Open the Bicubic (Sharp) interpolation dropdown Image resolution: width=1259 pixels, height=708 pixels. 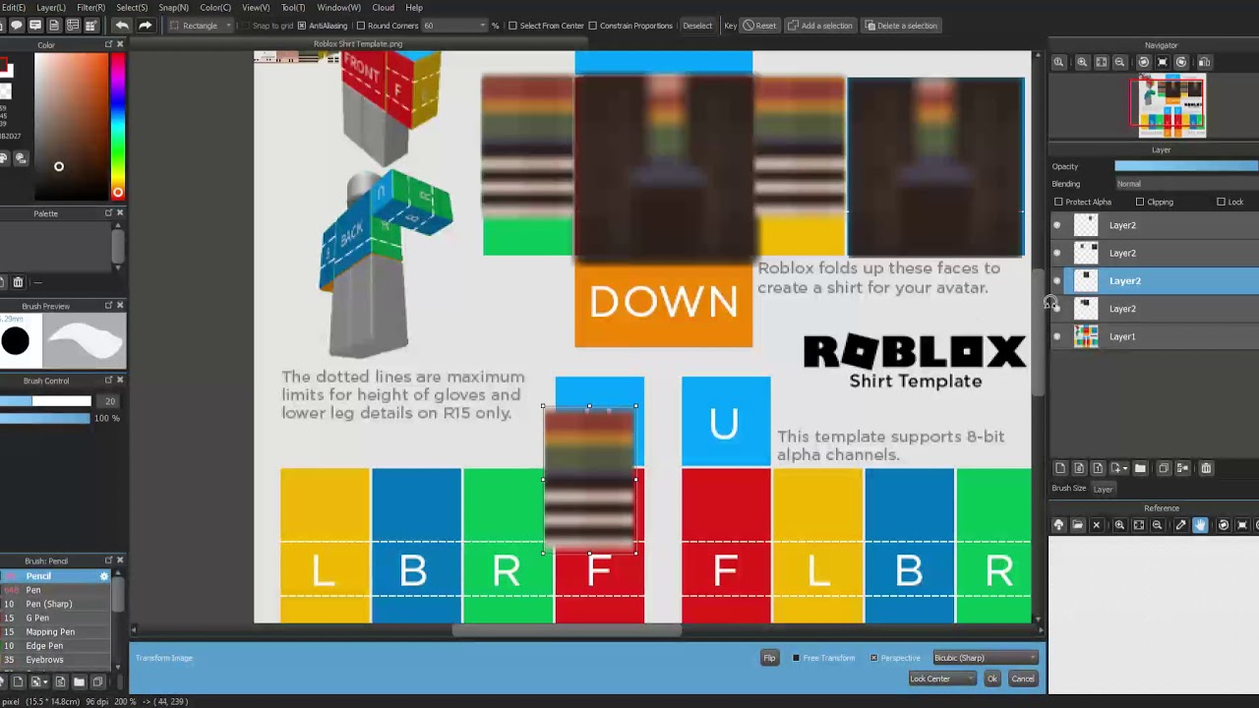point(985,658)
